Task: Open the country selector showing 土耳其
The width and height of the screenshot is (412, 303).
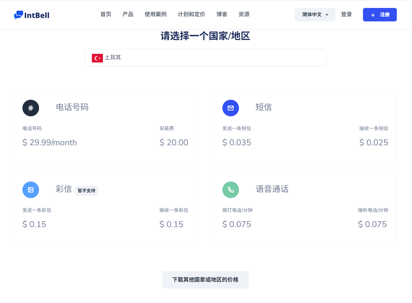Action: click(205, 58)
